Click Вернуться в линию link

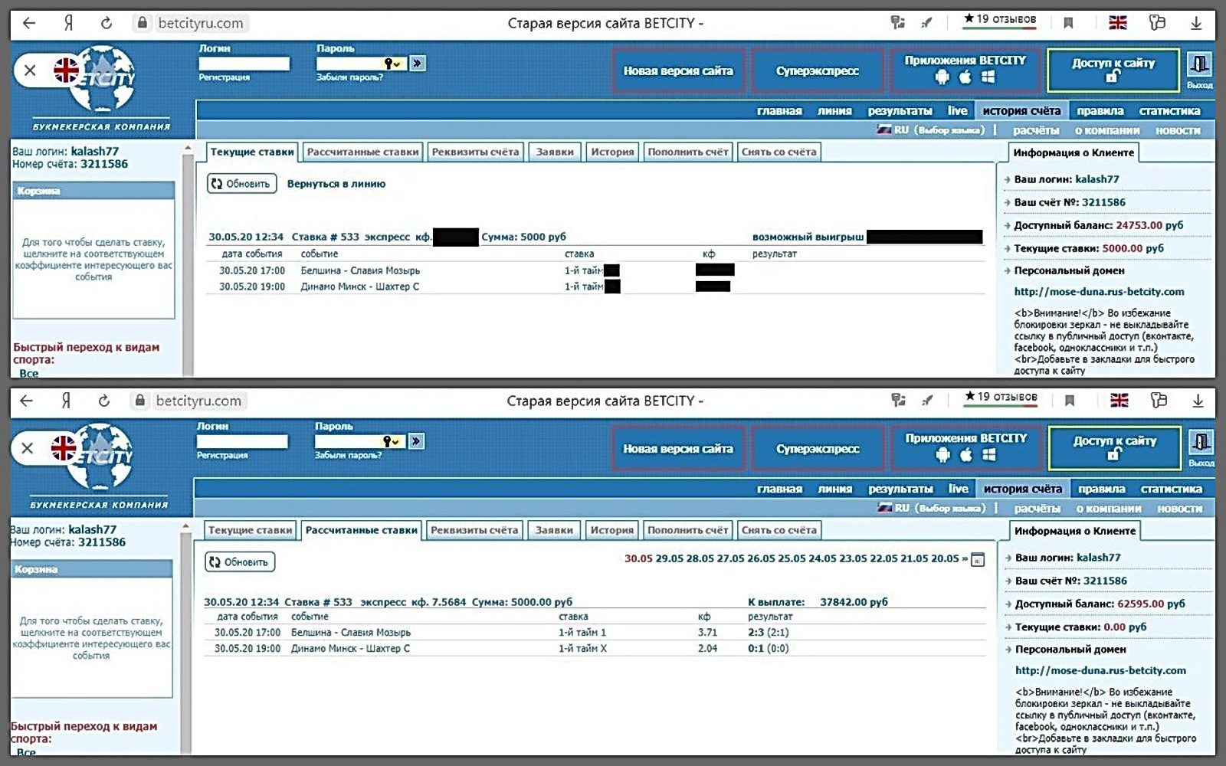coord(336,184)
